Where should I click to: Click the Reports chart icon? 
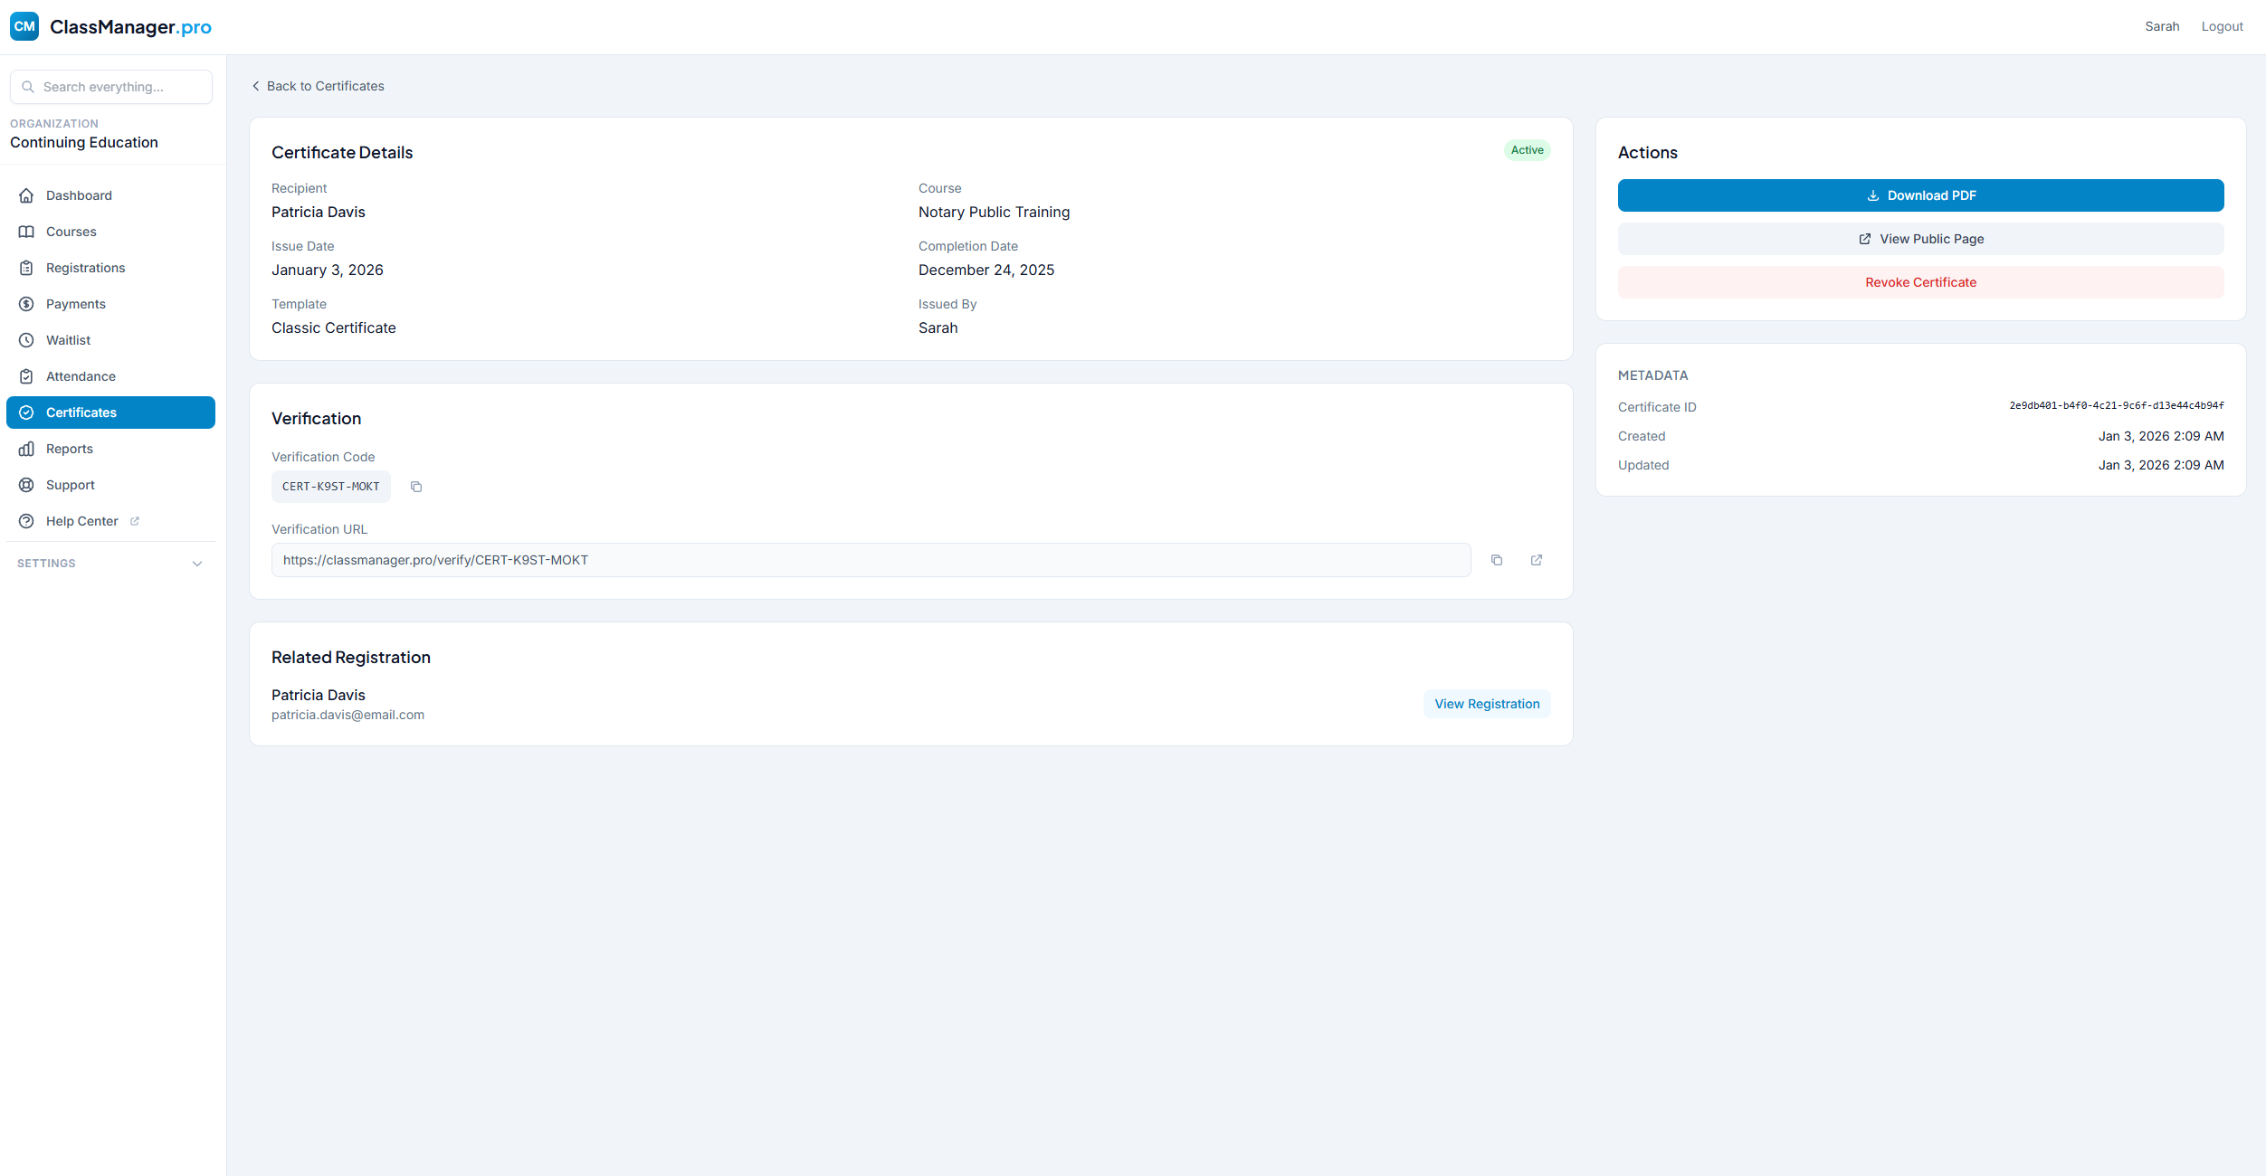click(26, 449)
